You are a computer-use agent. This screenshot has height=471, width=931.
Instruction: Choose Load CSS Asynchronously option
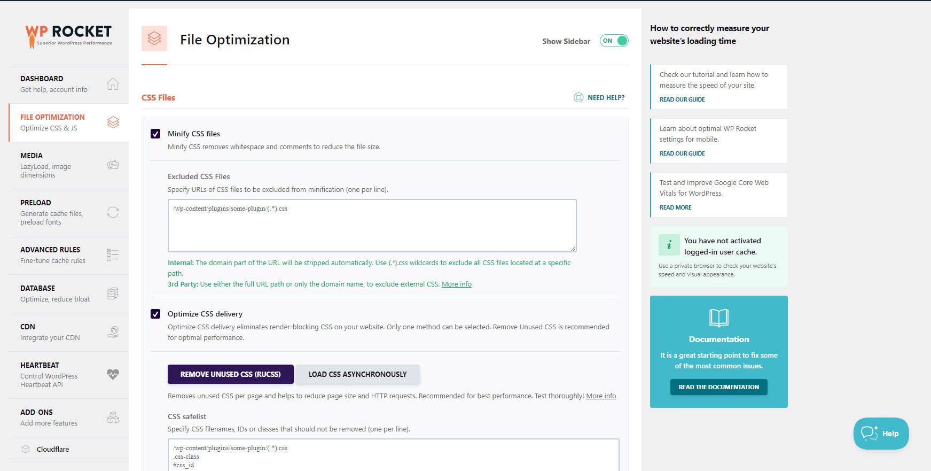point(357,374)
